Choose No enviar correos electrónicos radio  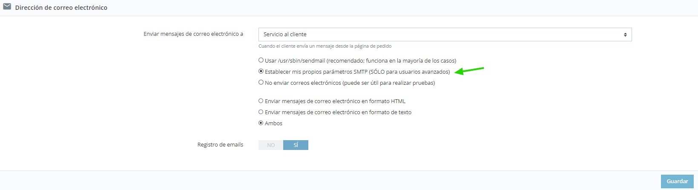[x=261, y=83]
